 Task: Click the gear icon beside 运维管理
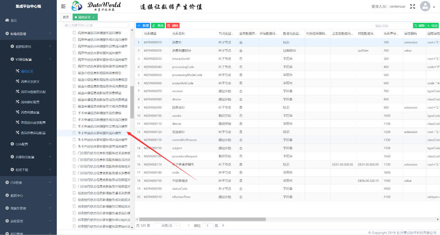click(x=7, y=221)
